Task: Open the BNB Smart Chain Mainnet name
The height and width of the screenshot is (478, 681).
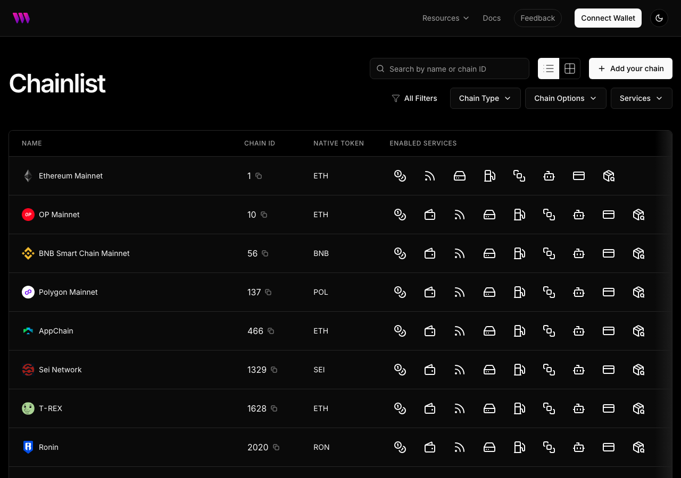Action: [x=84, y=253]
